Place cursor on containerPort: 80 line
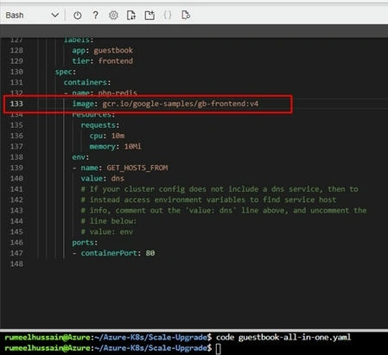 point(113,253)
